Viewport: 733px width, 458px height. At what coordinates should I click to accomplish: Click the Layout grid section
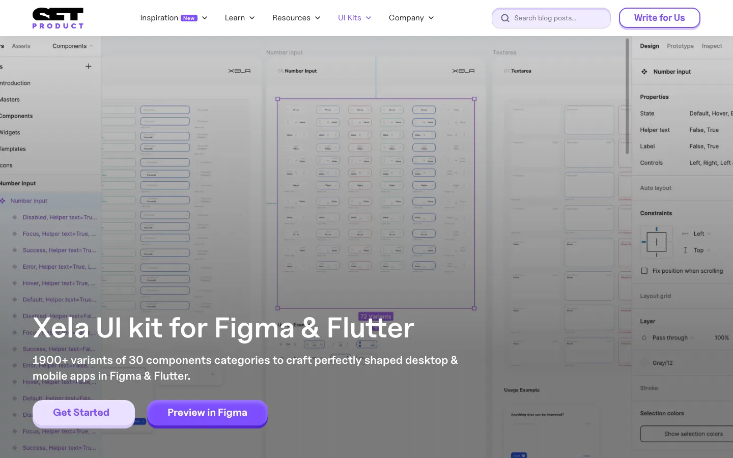coord(656,296)
